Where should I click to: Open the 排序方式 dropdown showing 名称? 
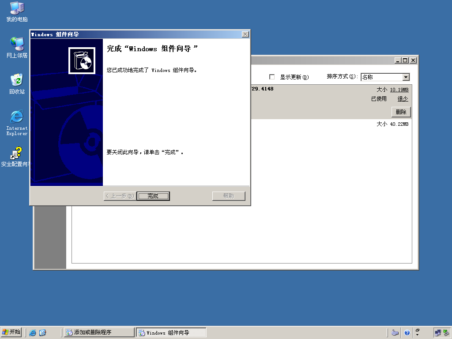406,77
